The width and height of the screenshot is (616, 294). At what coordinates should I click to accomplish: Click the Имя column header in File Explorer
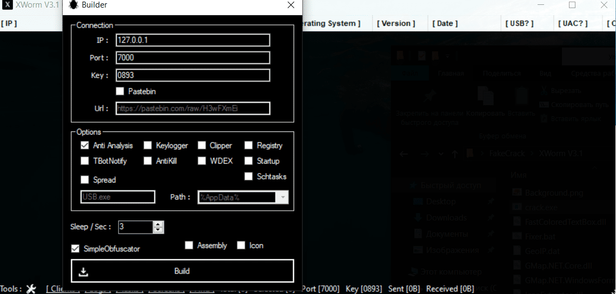coord(519,175)
